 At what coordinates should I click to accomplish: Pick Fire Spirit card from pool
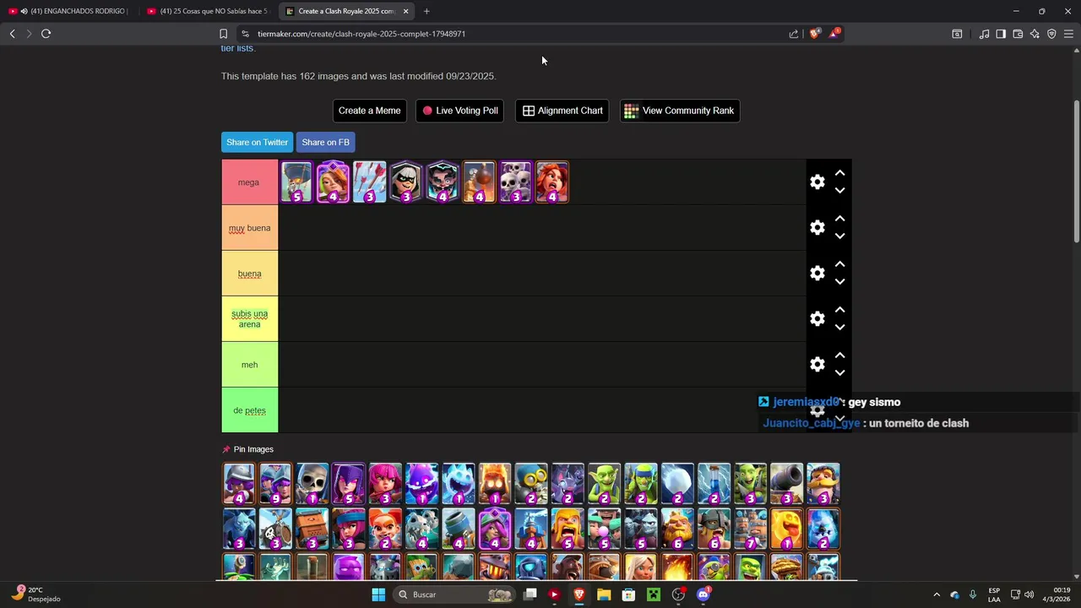click(x=495, y=484)
